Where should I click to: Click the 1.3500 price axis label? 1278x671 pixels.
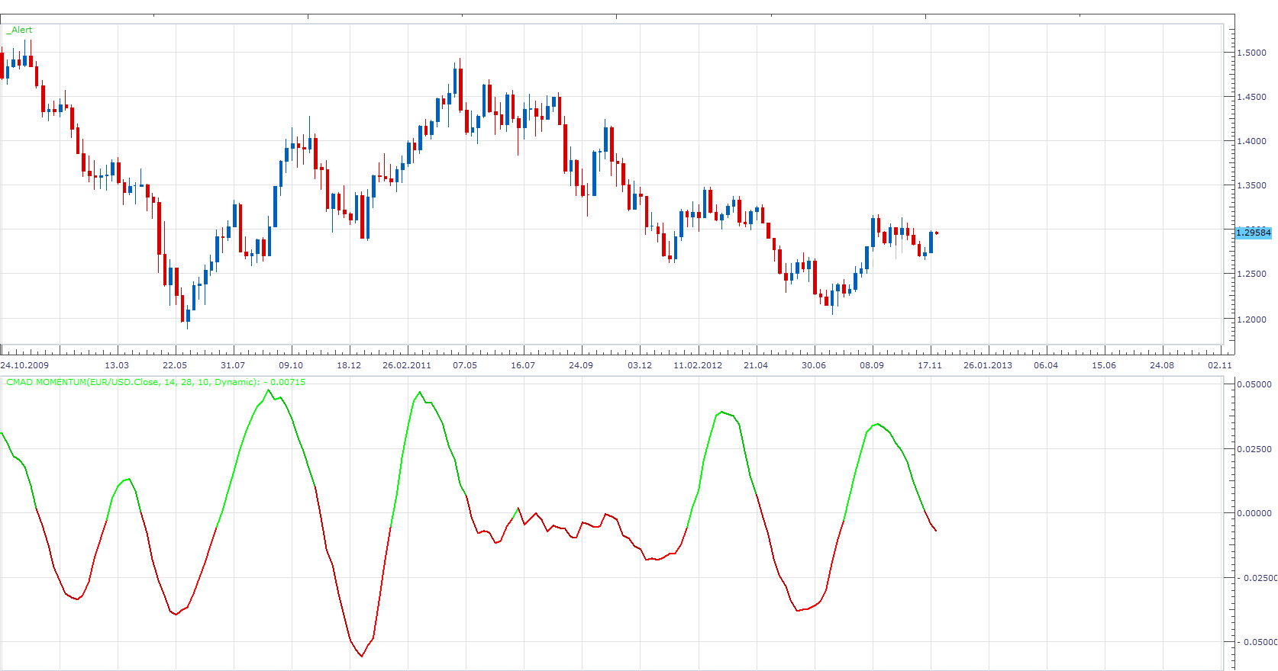click(1251, 185)
